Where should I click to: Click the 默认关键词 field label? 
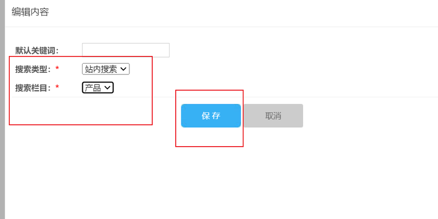37,50
